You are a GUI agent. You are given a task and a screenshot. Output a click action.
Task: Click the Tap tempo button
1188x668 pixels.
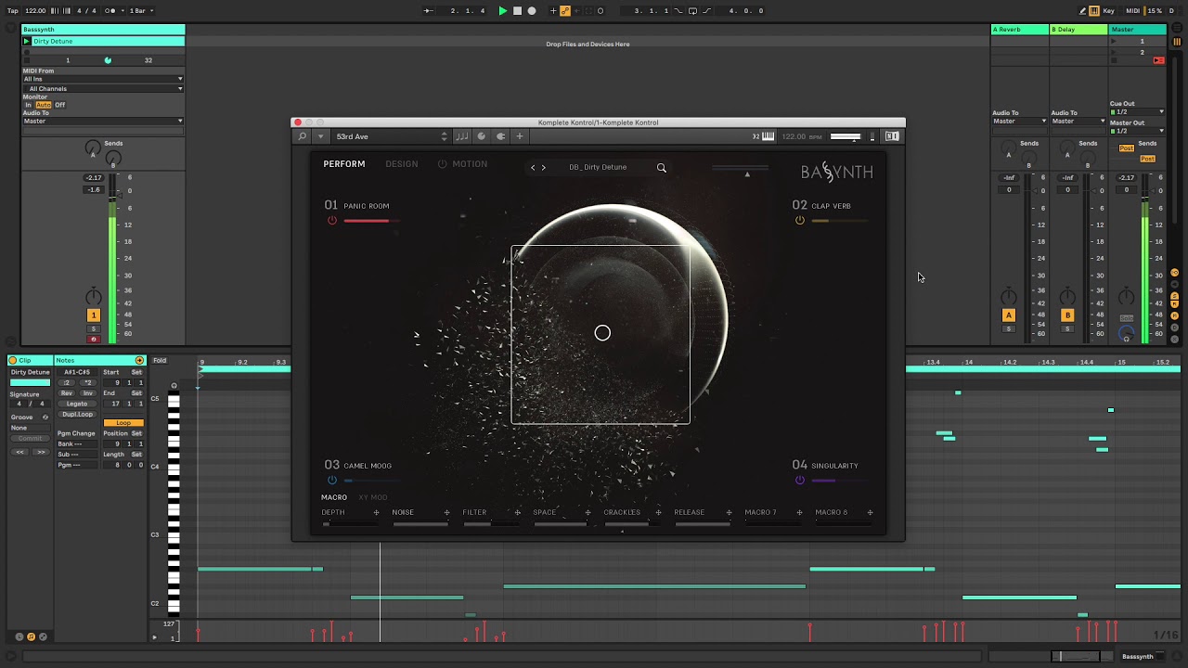pos(13,11)
